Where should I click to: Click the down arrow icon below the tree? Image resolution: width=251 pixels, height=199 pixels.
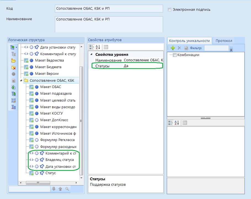(54, 189)
